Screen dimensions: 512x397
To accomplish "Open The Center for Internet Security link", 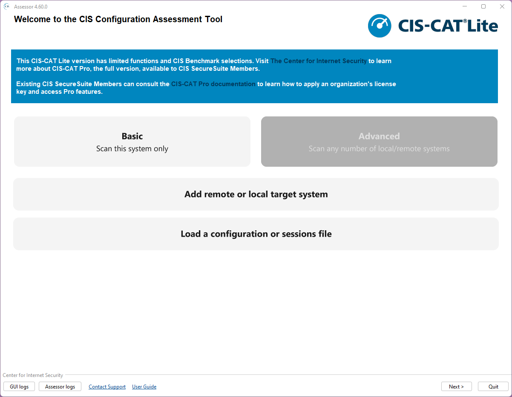I will pyautogui.click(x=319, y=61).
